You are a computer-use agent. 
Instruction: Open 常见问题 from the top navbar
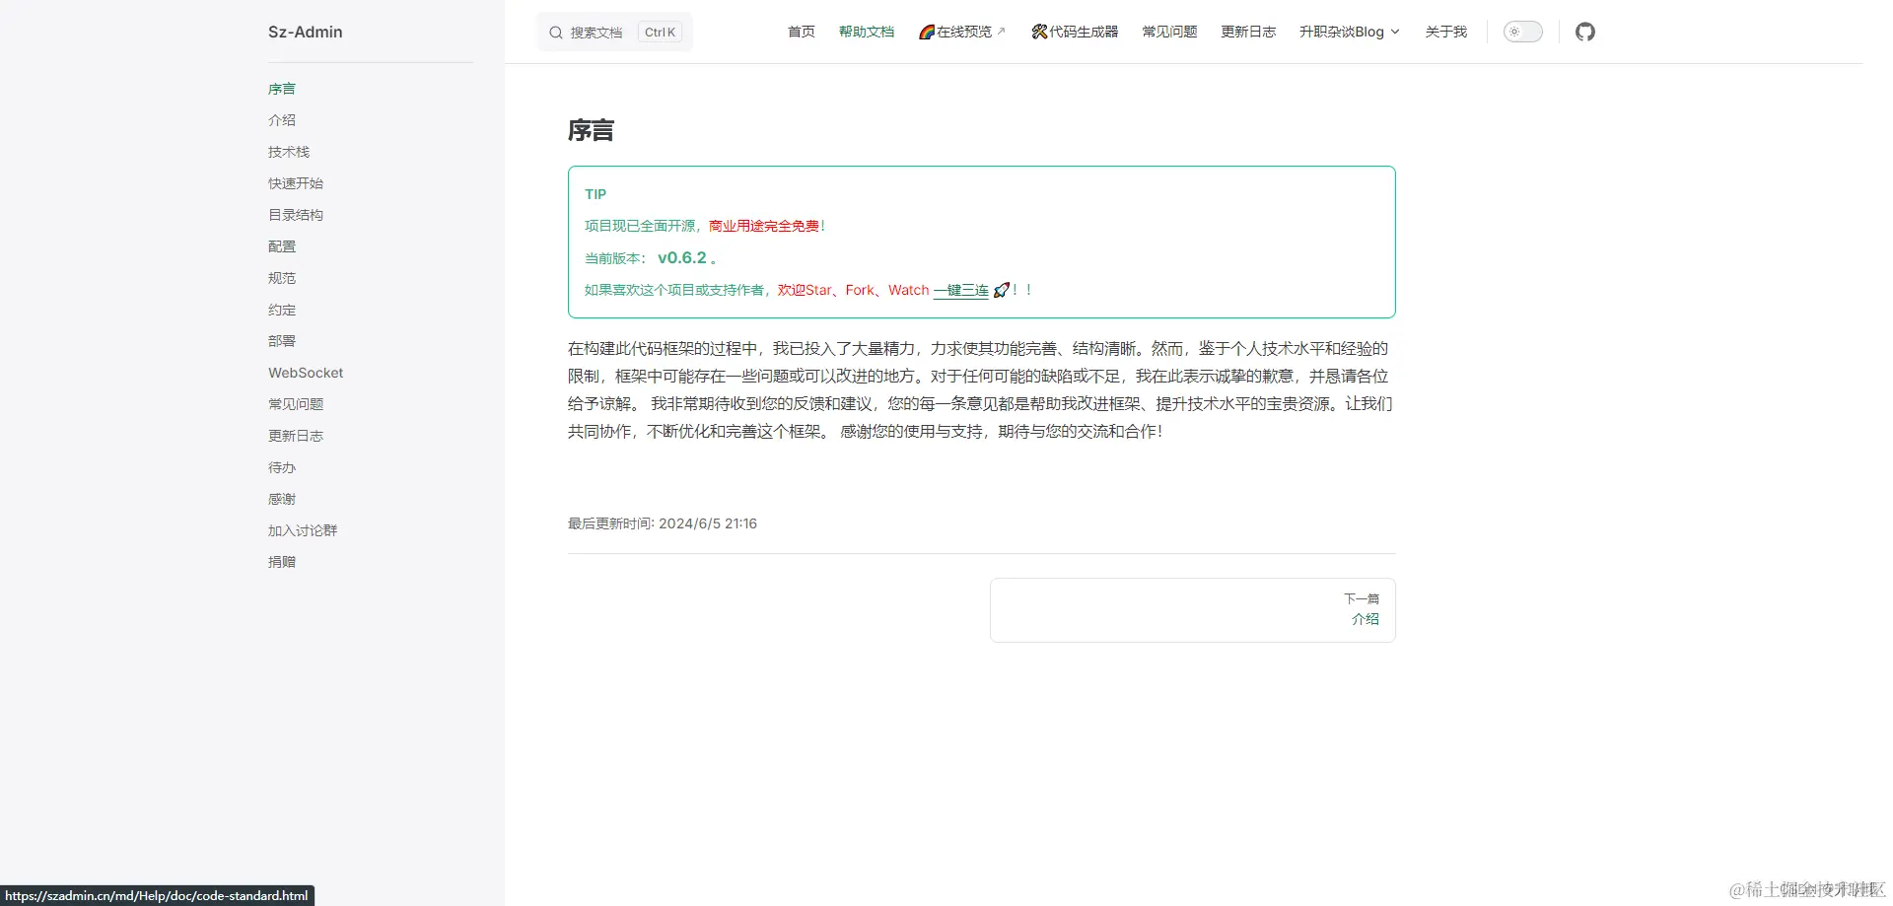tap(1169, 32)
